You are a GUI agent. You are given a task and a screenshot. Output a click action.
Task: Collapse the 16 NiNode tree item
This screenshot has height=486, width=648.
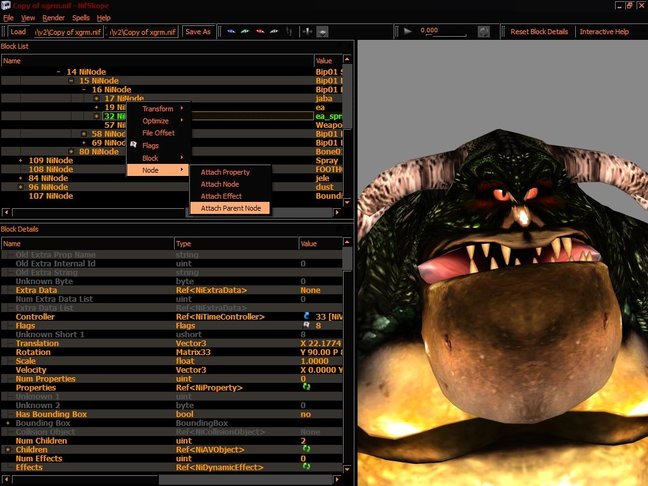[x=84, y=90]
